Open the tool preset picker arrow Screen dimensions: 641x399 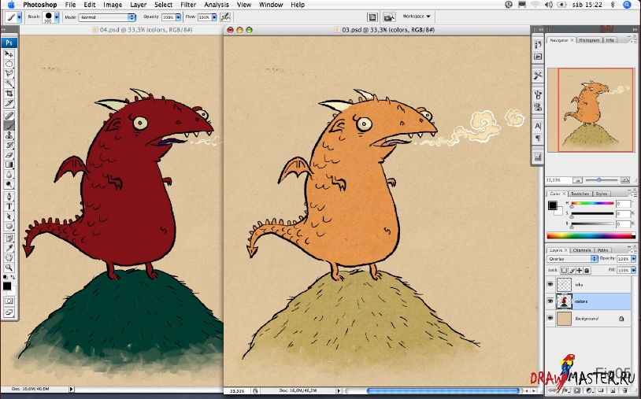point(19,17)
